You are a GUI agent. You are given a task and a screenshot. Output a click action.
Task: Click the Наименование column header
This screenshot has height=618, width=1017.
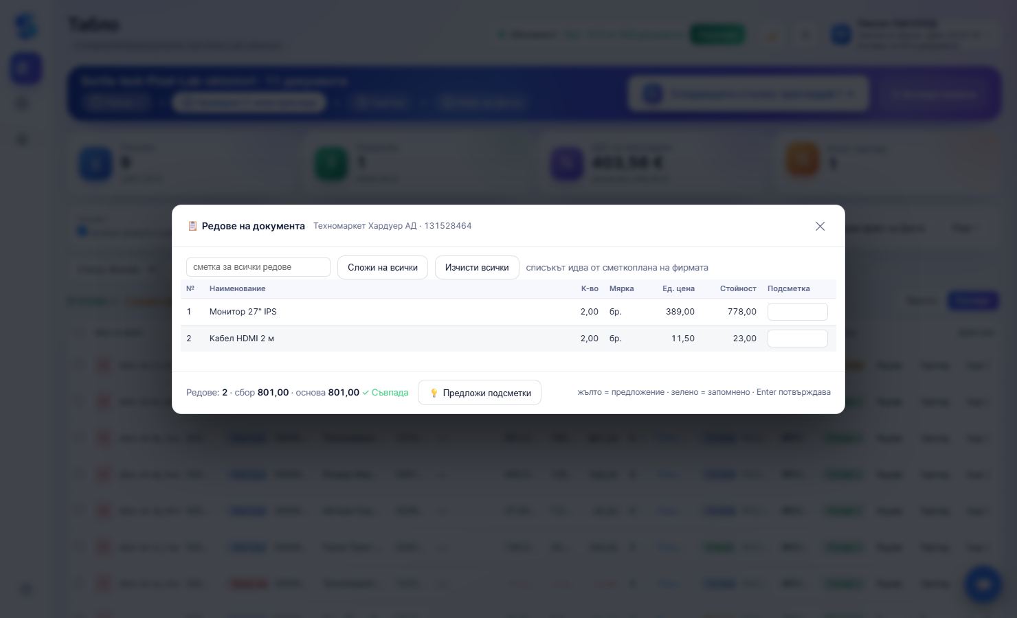pos(237,288)
